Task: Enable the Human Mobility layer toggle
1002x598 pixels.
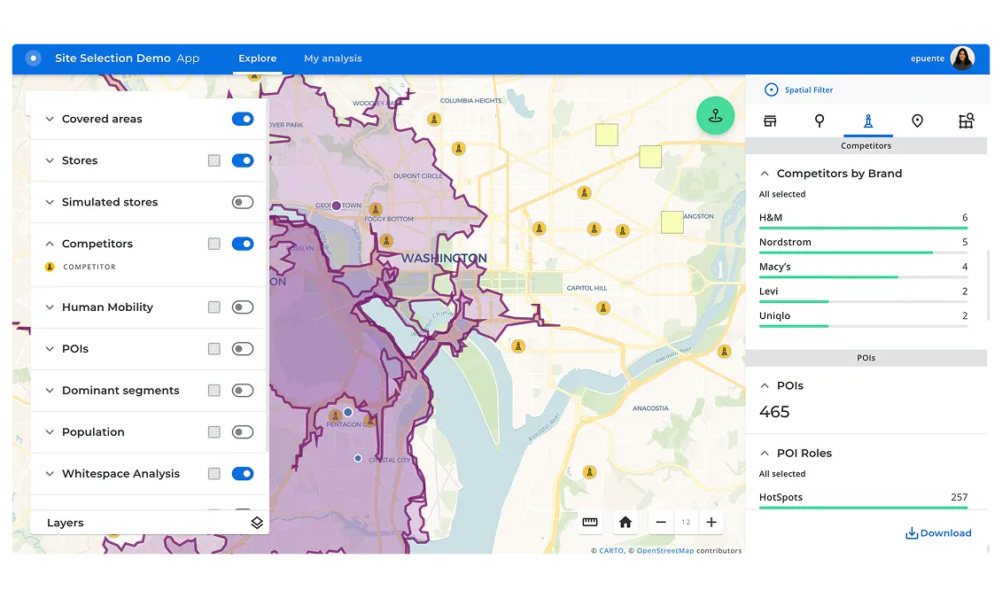Action: coord(243,307)
